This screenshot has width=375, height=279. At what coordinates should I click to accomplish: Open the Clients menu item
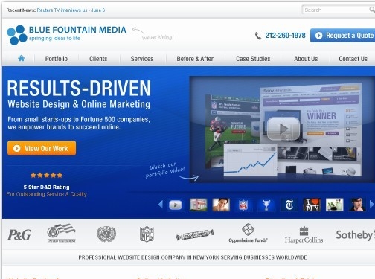coord(98,59)
